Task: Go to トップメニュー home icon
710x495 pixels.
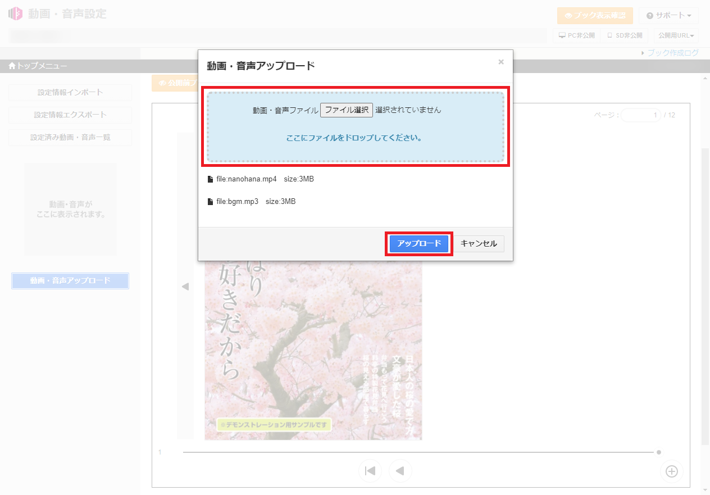Action: [12, 66]
